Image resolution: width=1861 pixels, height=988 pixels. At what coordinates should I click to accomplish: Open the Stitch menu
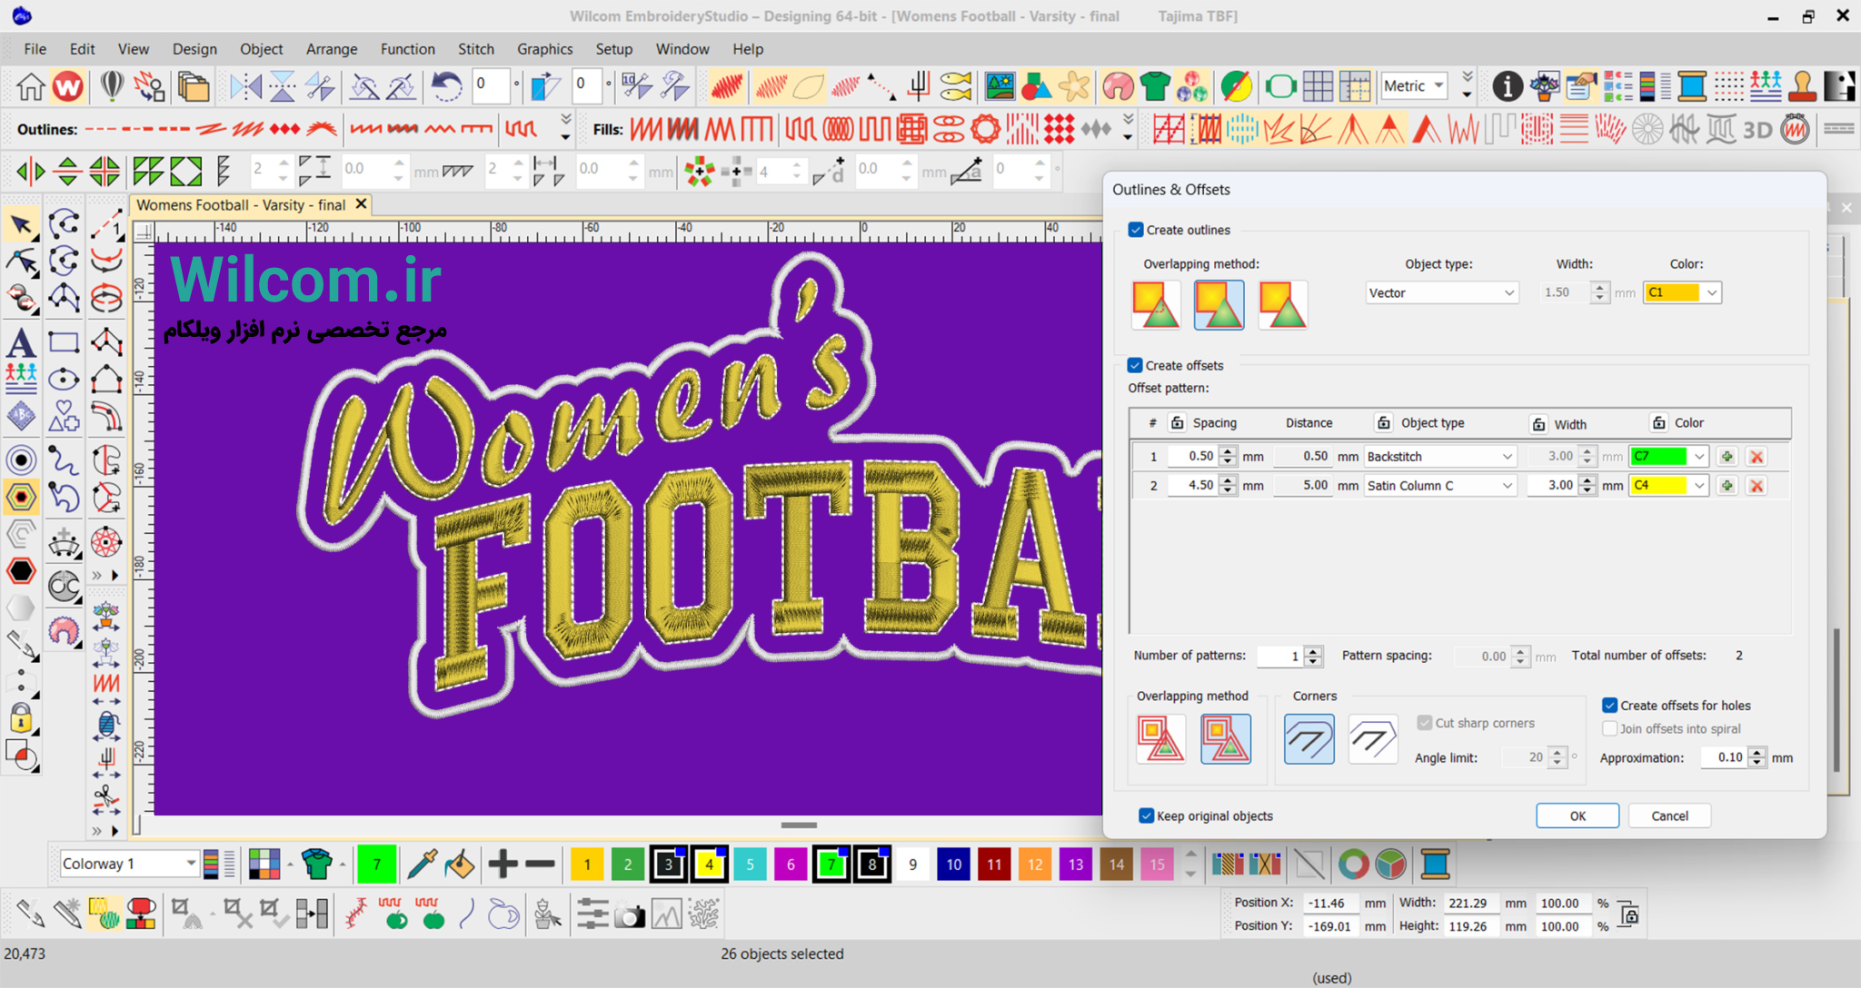click(476, 49)
